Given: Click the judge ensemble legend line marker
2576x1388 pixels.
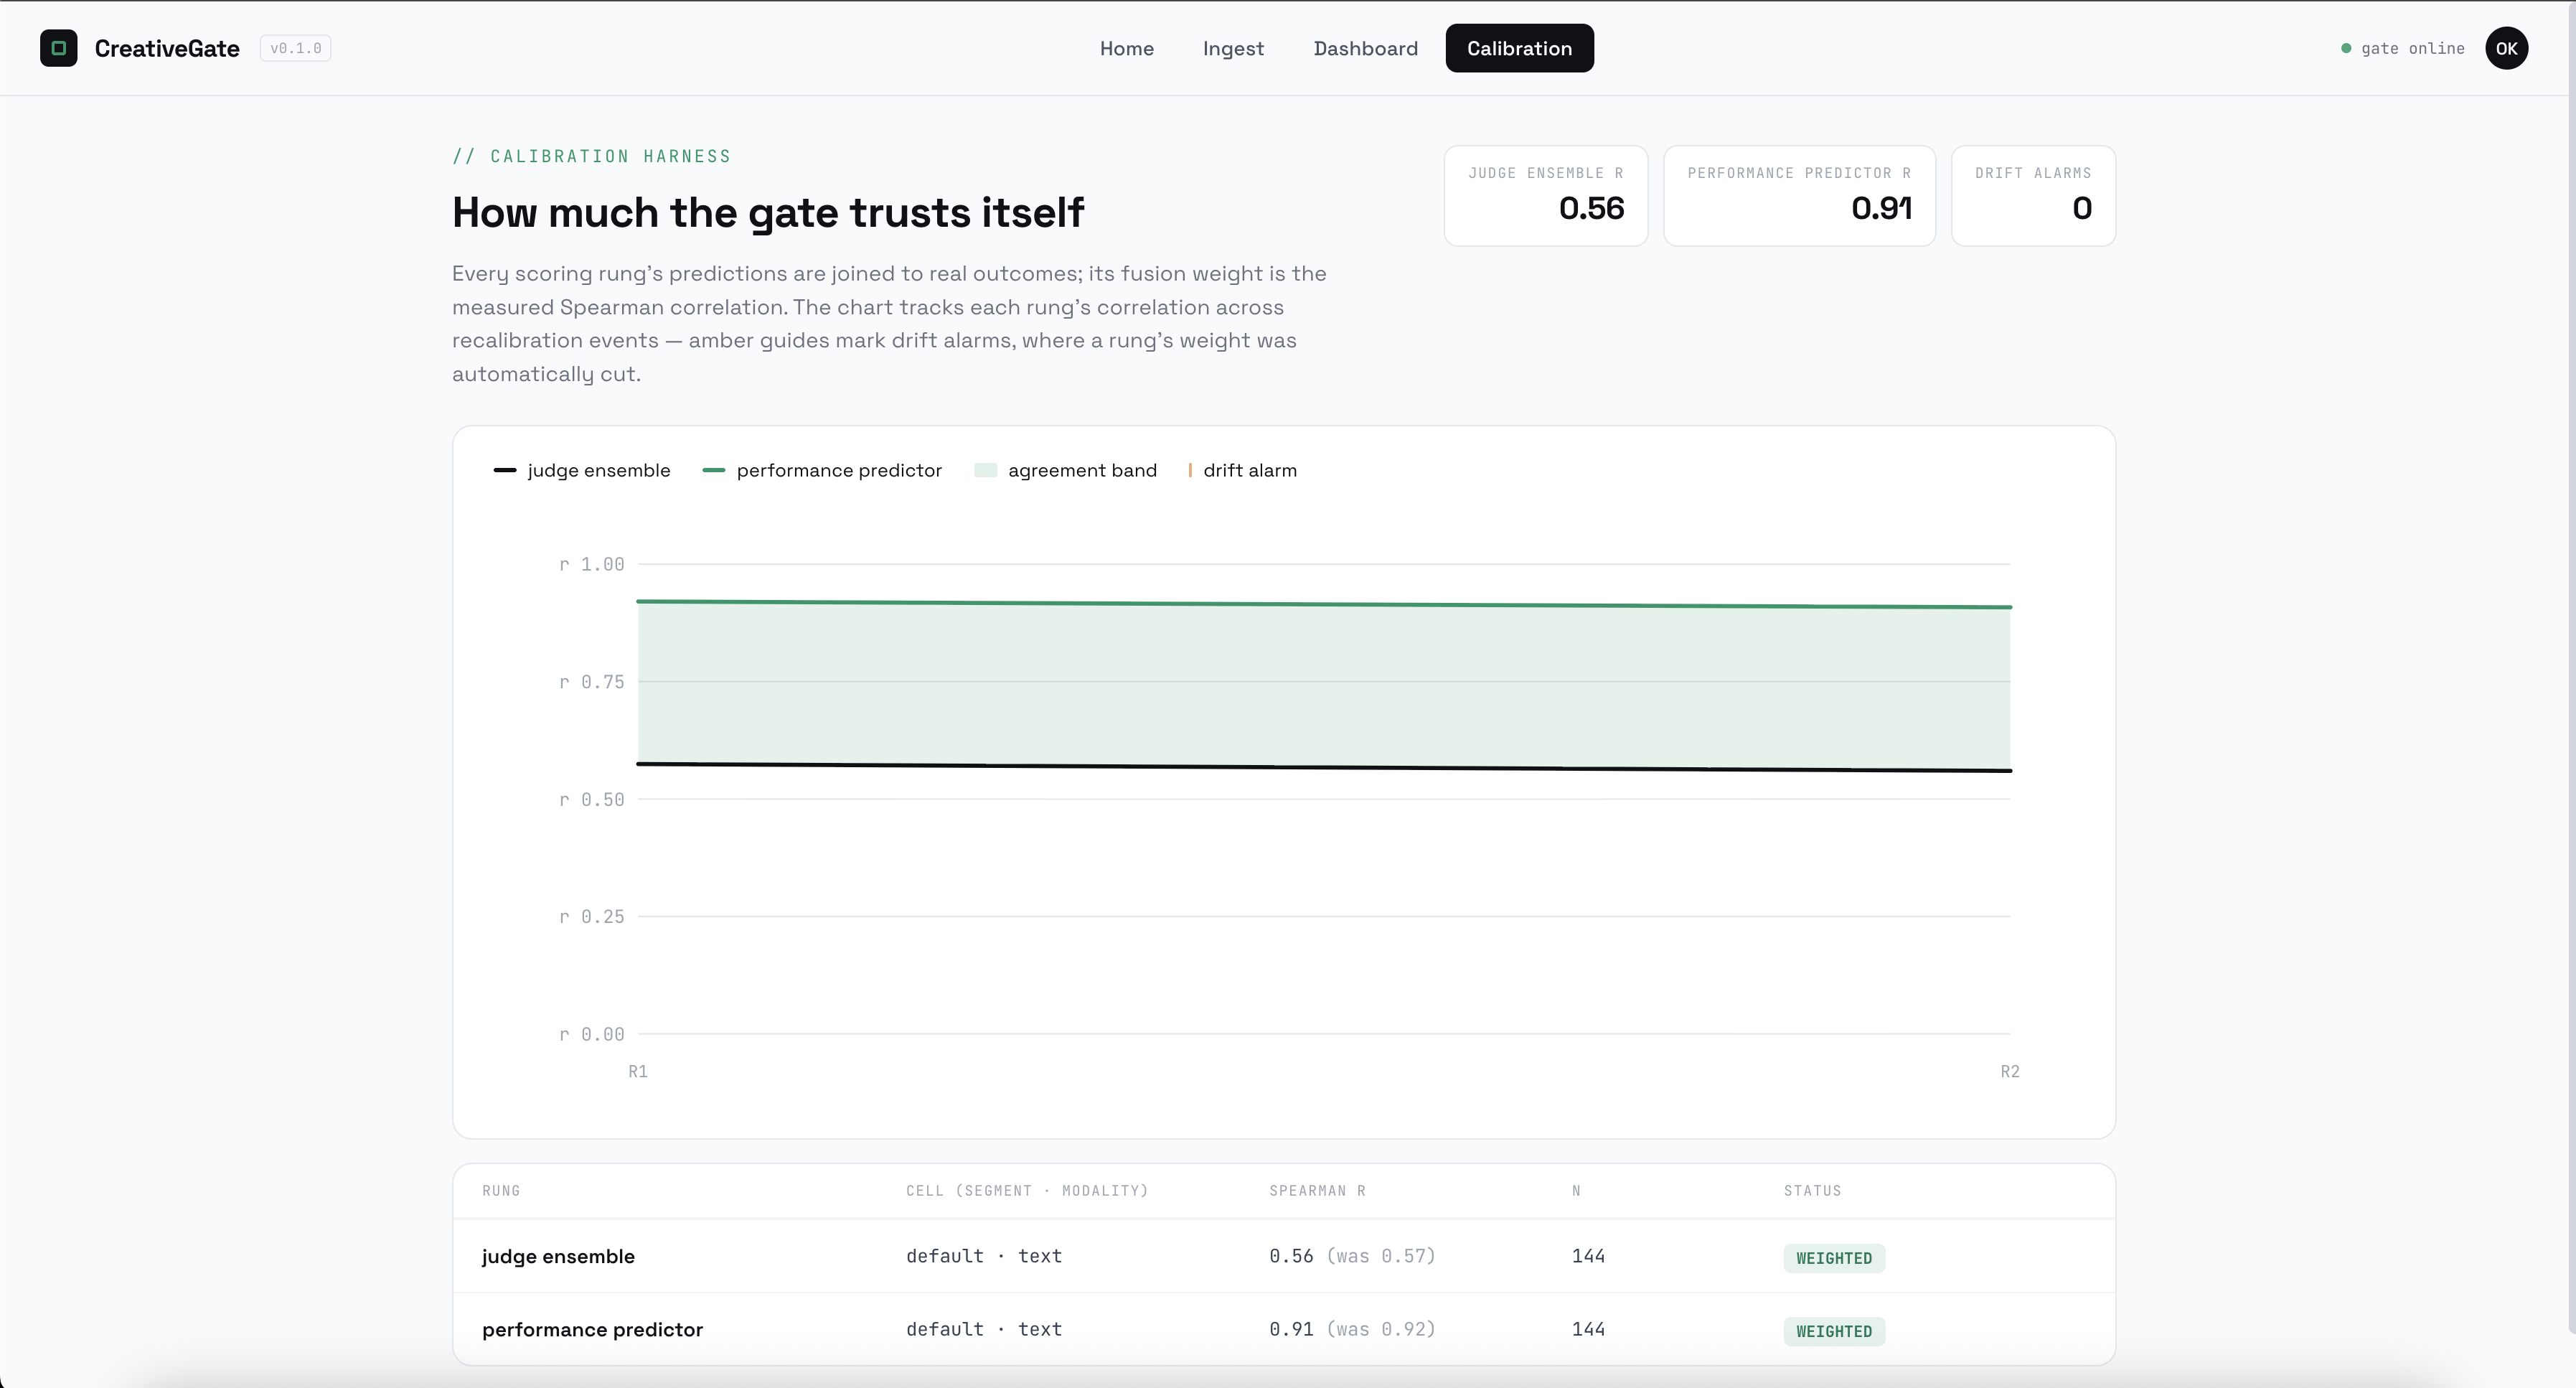Looking at the screenshot, I should click(x=504, y=470).
